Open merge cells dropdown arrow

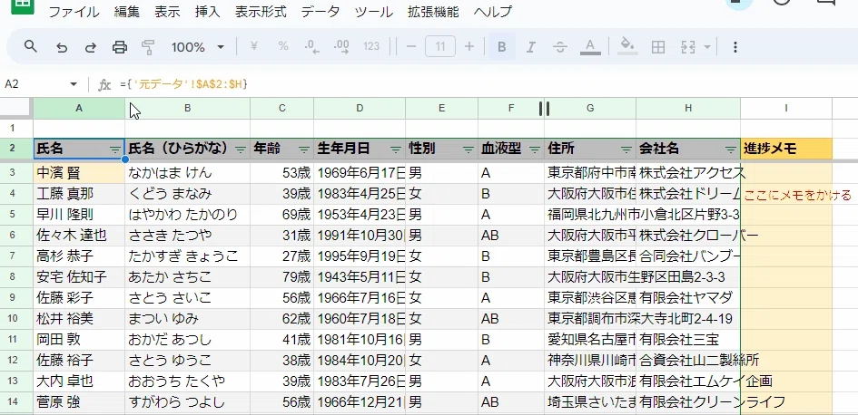point(707,47)
